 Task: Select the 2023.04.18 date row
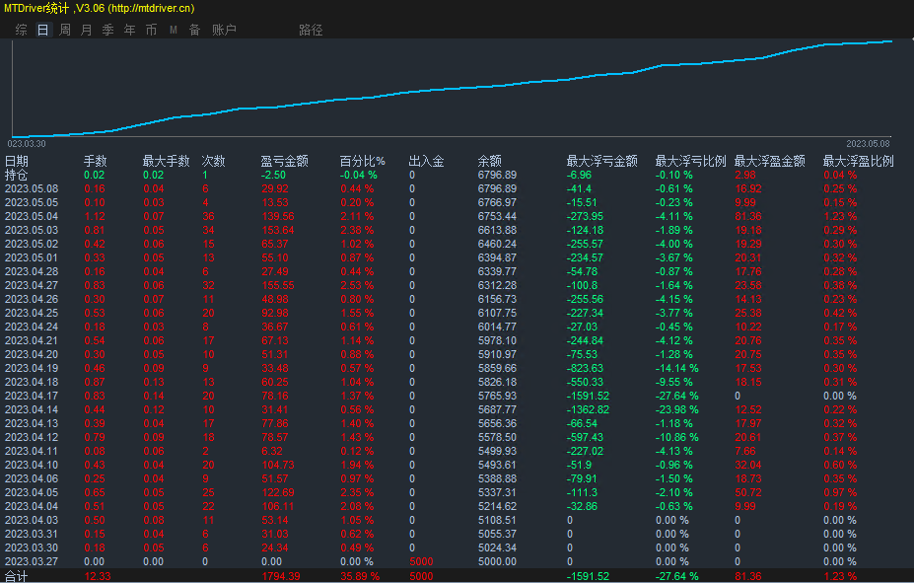coord(457,382)
